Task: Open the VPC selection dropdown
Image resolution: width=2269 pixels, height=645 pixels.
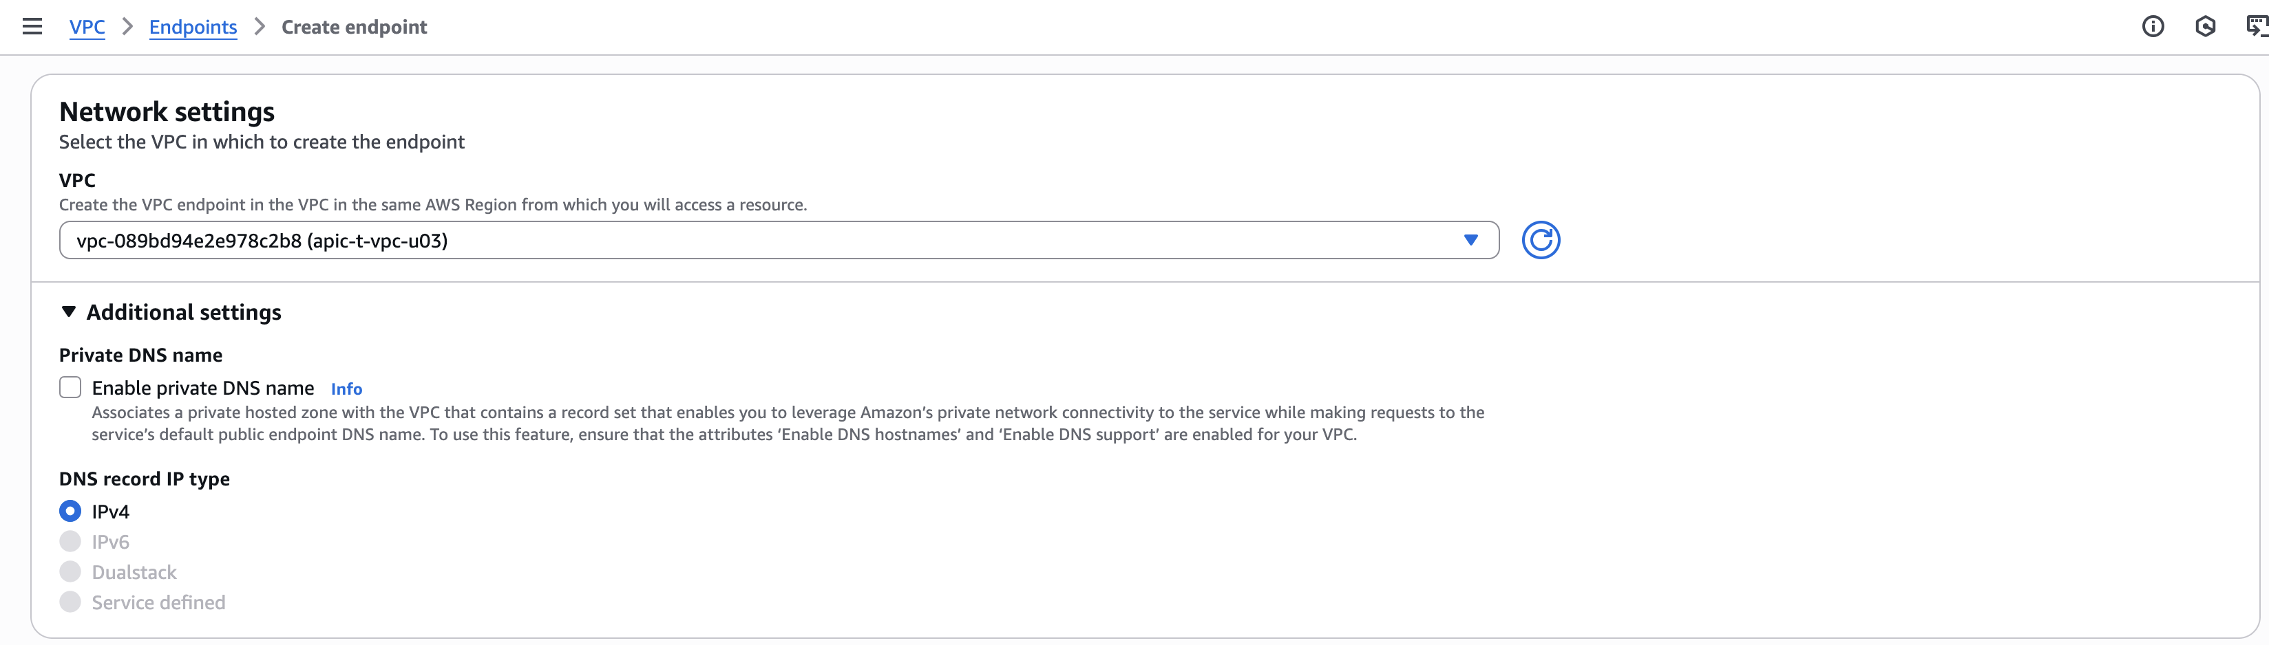Action: click(x=779, y=240)
